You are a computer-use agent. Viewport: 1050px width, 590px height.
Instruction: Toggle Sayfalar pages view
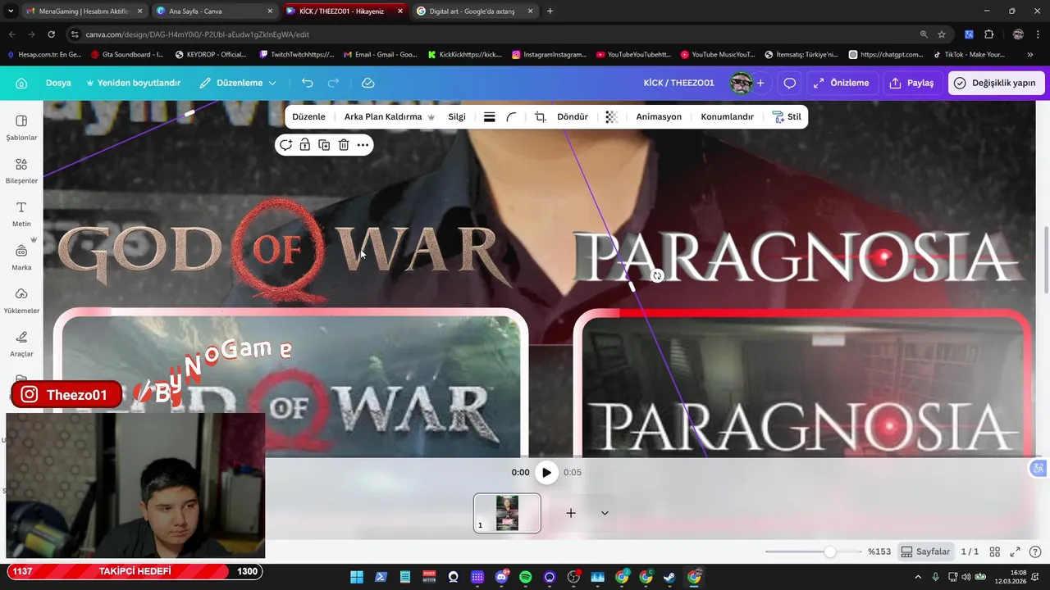[x=924, y=551]
